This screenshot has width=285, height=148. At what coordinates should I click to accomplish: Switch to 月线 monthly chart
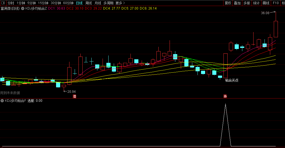(98, 3)
